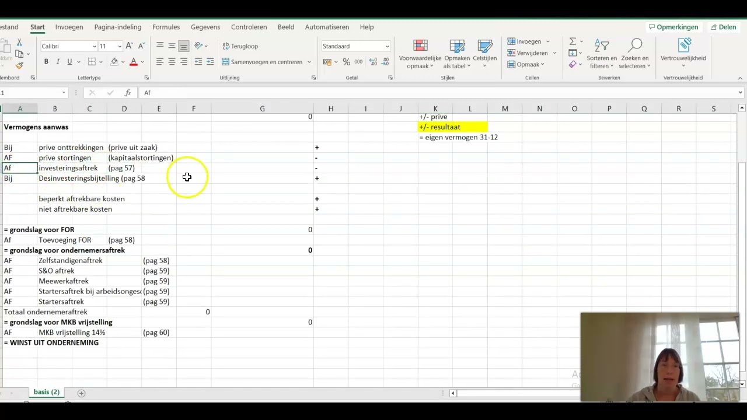Align text to bottom of cell

[184, 46]
